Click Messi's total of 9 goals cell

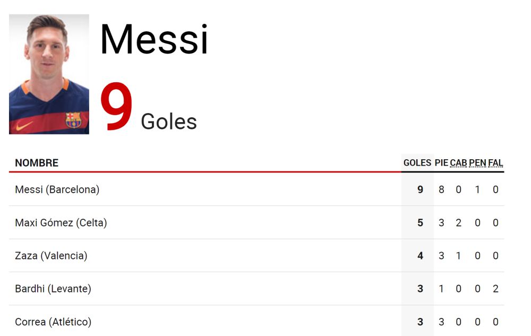click(x=420, y=189)
